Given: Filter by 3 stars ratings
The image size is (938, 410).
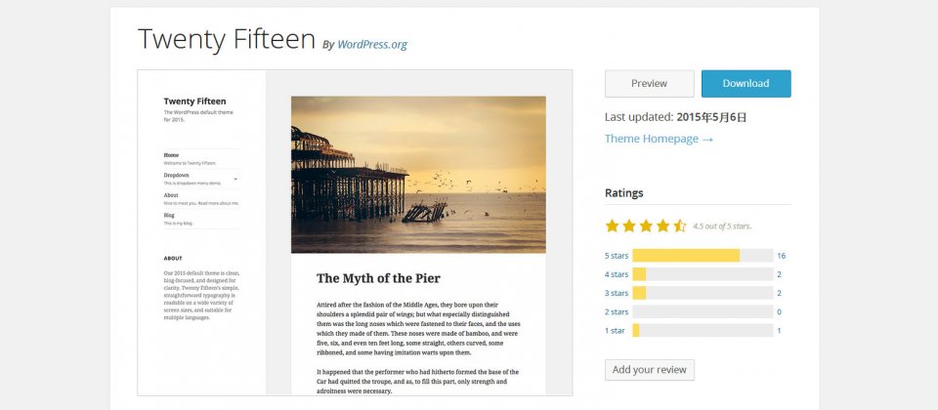Looking at the screenshot, I should 617,293.
